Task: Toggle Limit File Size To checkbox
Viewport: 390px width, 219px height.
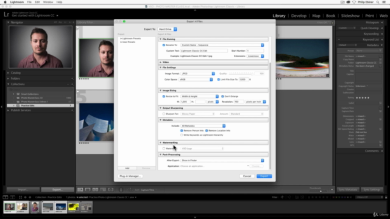Action: tap(219, 80)
